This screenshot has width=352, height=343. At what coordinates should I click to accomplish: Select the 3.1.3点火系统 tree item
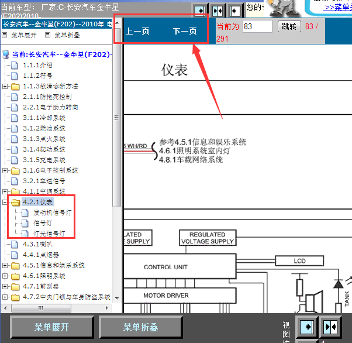coord(44,139)
